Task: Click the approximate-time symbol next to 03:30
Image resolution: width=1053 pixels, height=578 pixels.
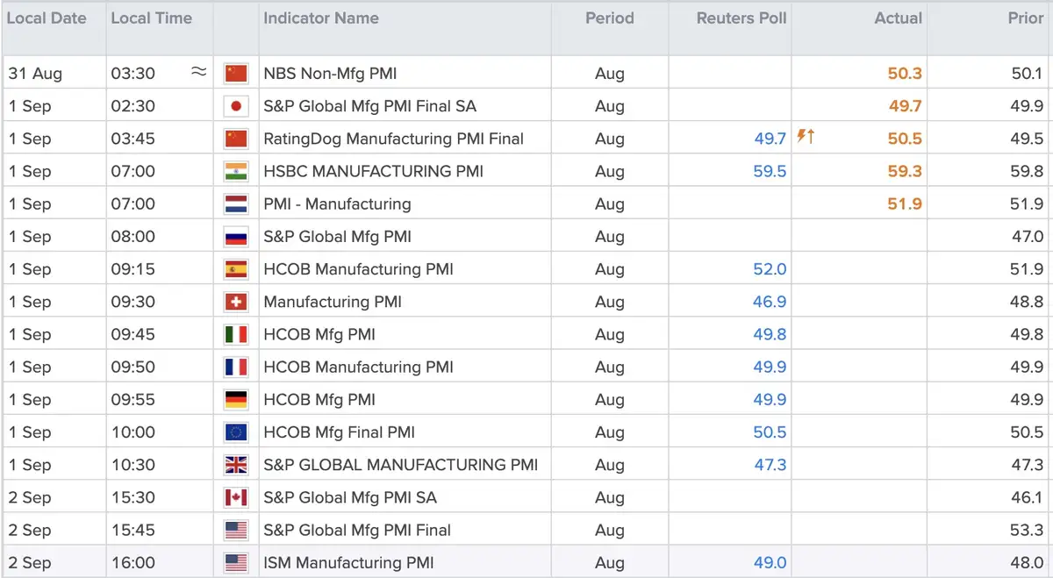Action: pos(199,73)
